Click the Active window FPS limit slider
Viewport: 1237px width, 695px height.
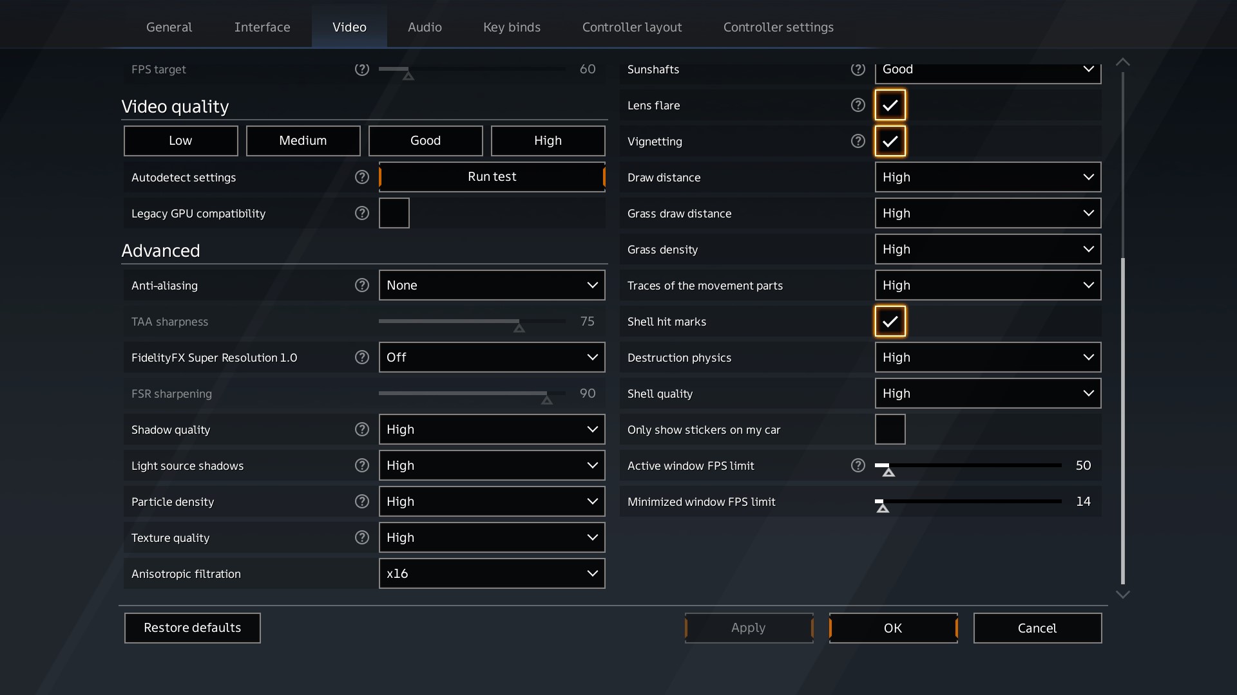coord(968,465)
